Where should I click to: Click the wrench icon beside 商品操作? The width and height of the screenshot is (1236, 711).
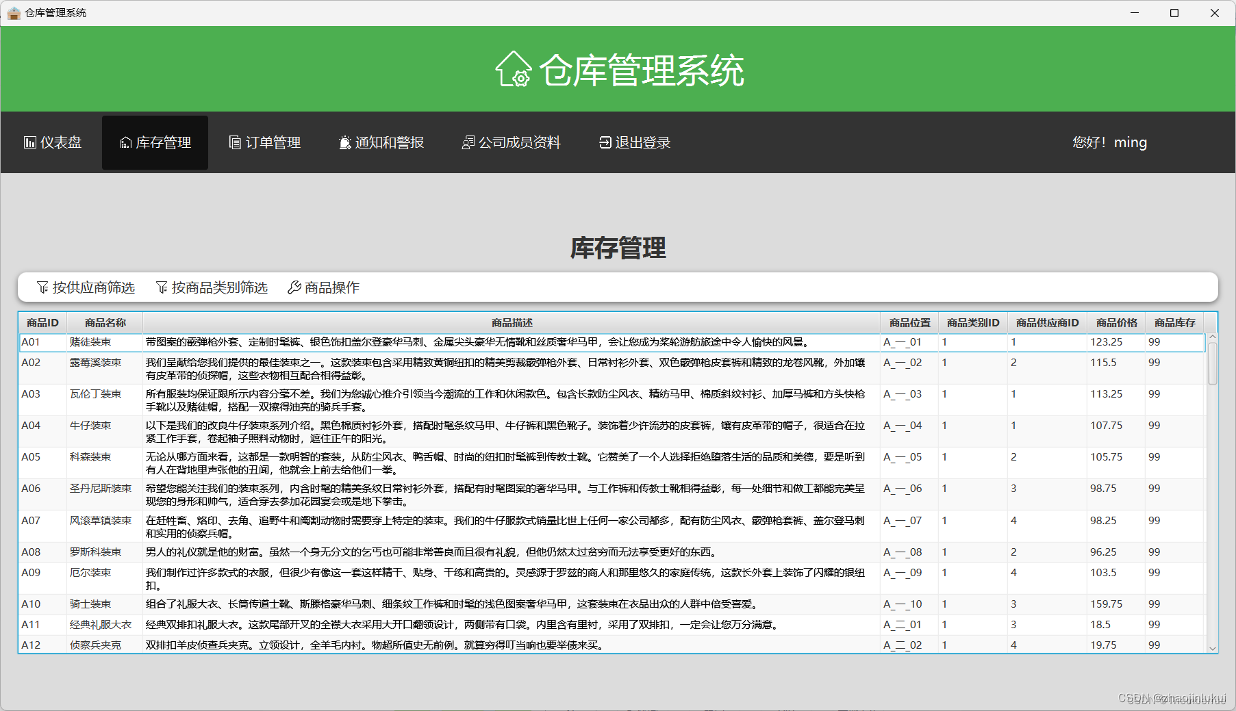coord(294,287)
